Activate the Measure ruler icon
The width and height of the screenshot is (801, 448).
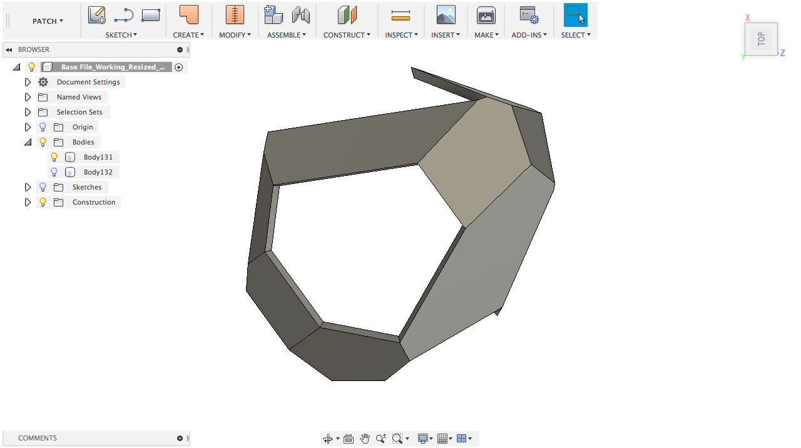(400, 14)
